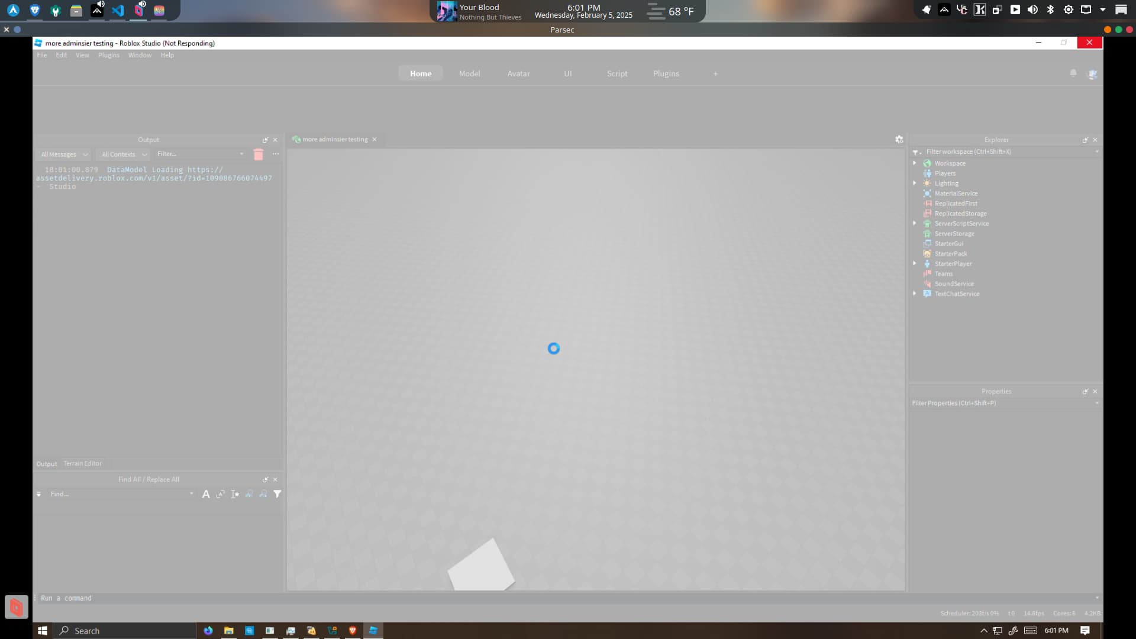Click the filter icon in Find All panel
The height and width of the screenshot is (639, 1136).
pos(277,493)
